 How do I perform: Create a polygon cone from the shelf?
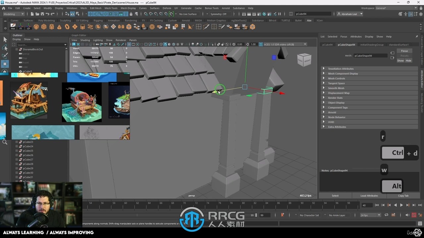(59, 27)
